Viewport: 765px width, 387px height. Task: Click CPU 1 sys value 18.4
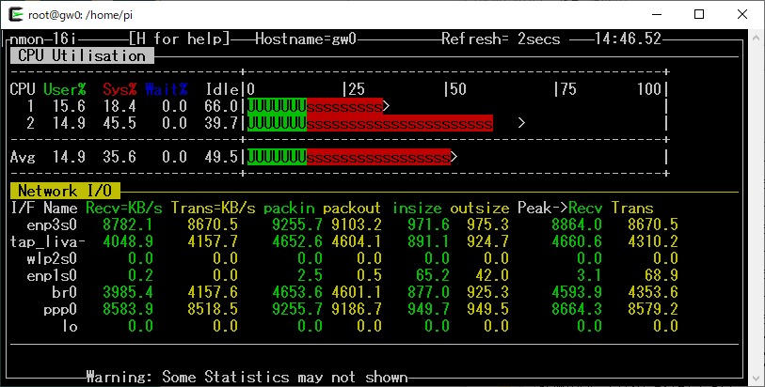click(x=120, y=106)
